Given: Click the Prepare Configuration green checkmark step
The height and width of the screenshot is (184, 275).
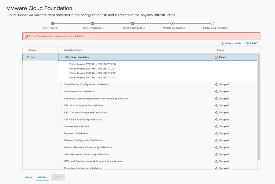Looking at the screenshot, I should pyautogui.click(x=133, y=23).
